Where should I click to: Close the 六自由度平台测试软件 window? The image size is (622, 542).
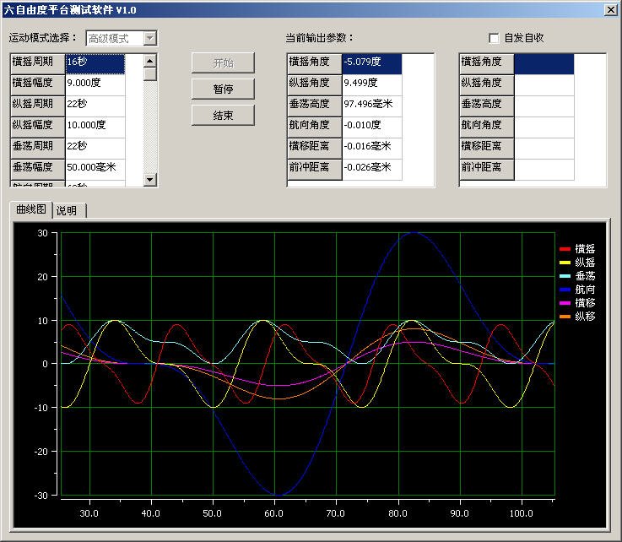(x=609, y=9)
